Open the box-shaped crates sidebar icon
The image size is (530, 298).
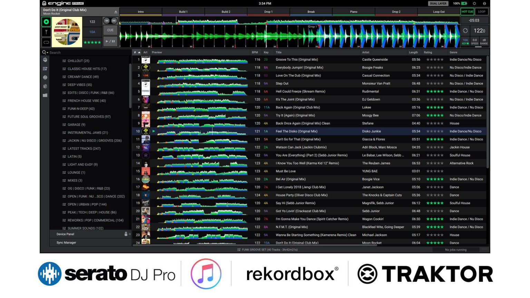coord(45,87)
